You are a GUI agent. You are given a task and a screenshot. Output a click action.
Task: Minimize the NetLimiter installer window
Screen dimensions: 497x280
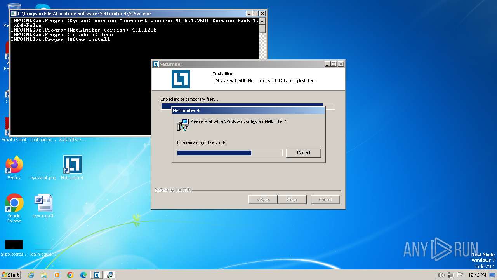(327, 64)
